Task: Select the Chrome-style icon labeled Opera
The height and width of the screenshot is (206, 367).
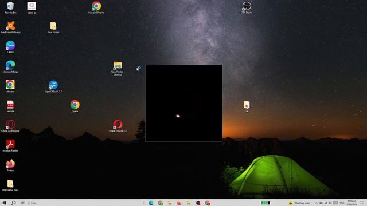Action: click(x=75, y=106)
